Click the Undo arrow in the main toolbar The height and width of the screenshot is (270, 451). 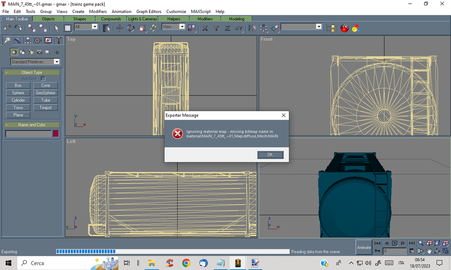[7, 28]
